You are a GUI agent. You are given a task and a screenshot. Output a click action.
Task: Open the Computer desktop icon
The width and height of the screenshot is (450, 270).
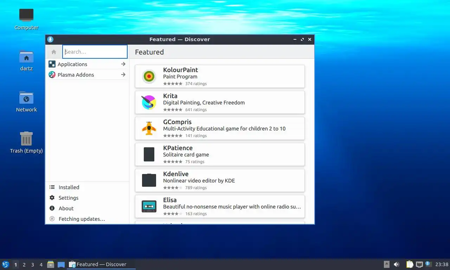tap(26, 19)
